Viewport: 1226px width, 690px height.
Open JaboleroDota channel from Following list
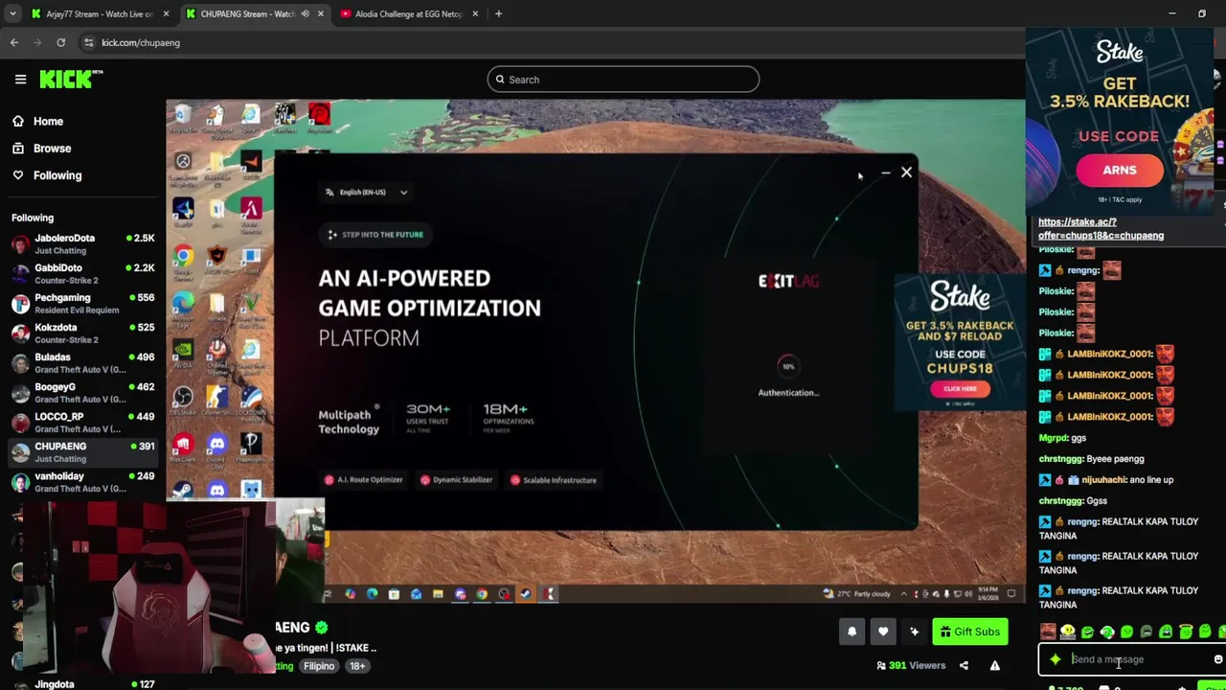[x=81, y=243]
